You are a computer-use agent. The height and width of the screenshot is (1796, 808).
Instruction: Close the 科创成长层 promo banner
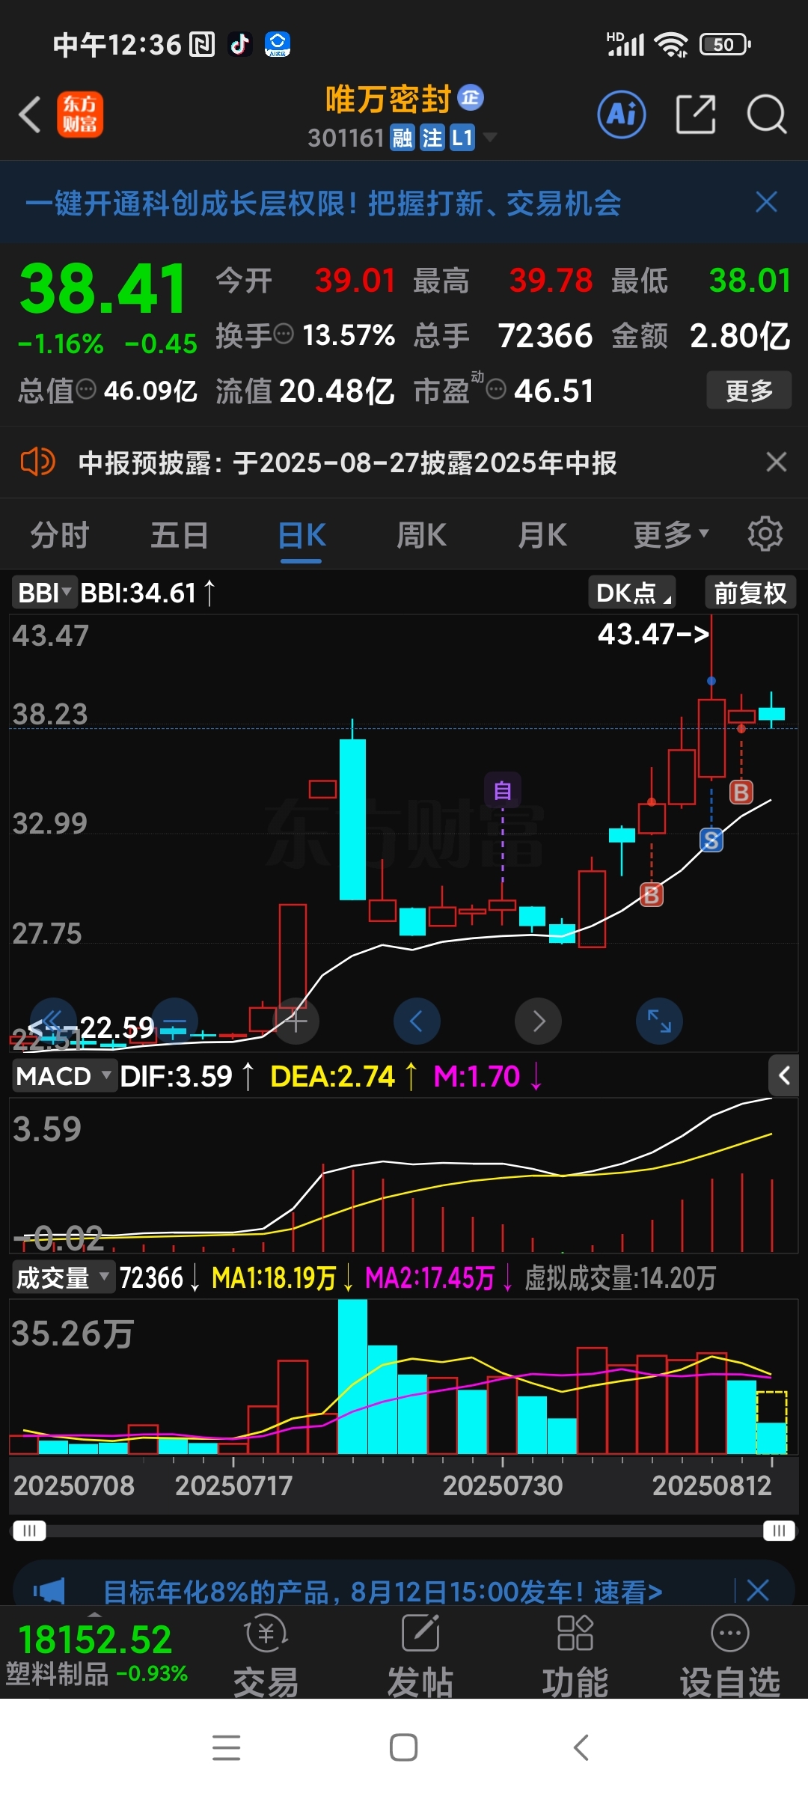(x=766, y=202)
